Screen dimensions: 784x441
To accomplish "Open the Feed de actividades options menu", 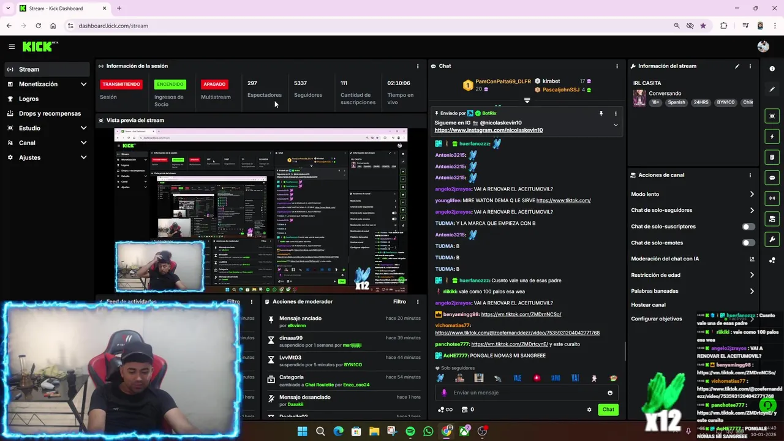I will [251, 302].
